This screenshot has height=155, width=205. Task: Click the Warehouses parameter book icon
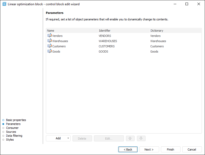coord(49,41)
